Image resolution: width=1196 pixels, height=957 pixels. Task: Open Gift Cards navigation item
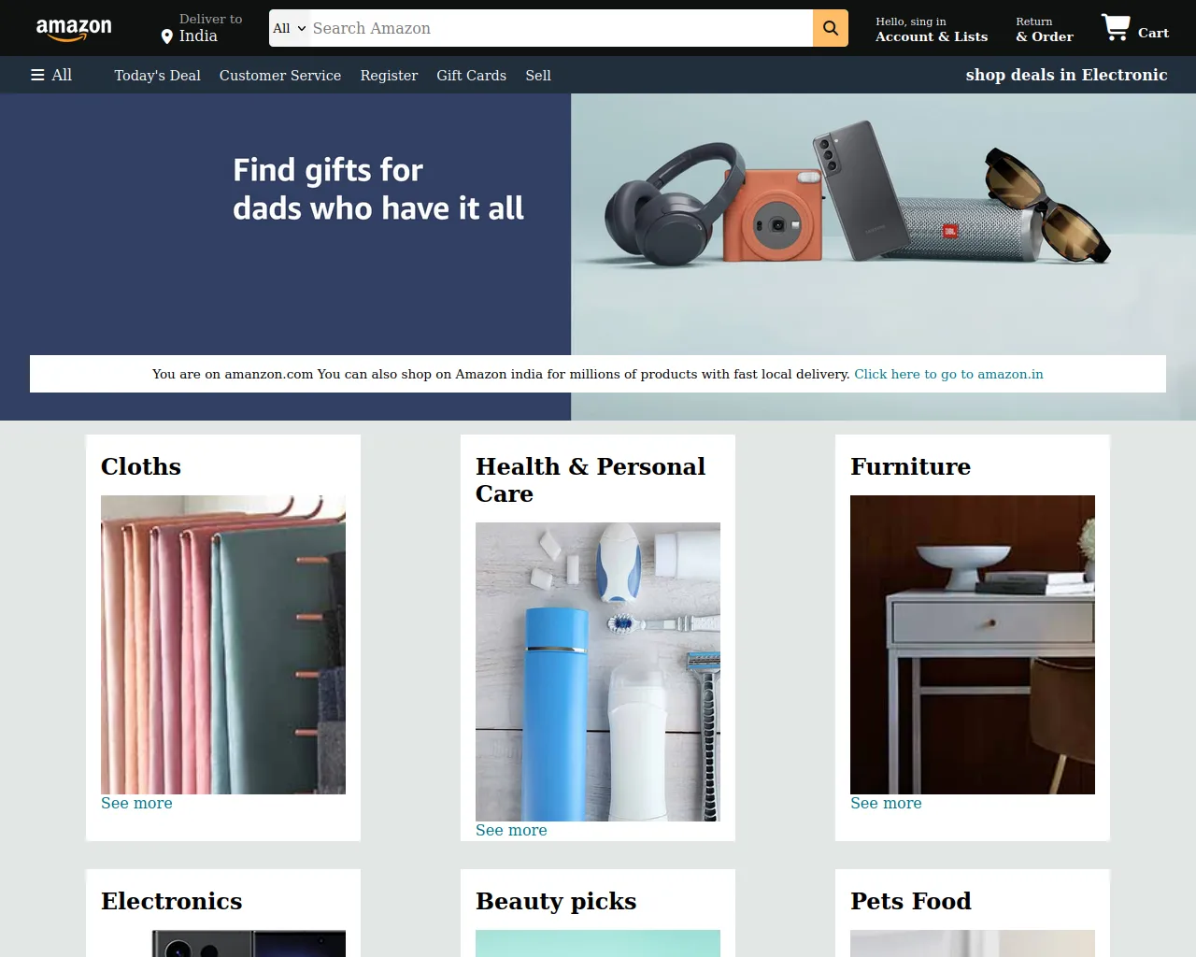[471, 76]
